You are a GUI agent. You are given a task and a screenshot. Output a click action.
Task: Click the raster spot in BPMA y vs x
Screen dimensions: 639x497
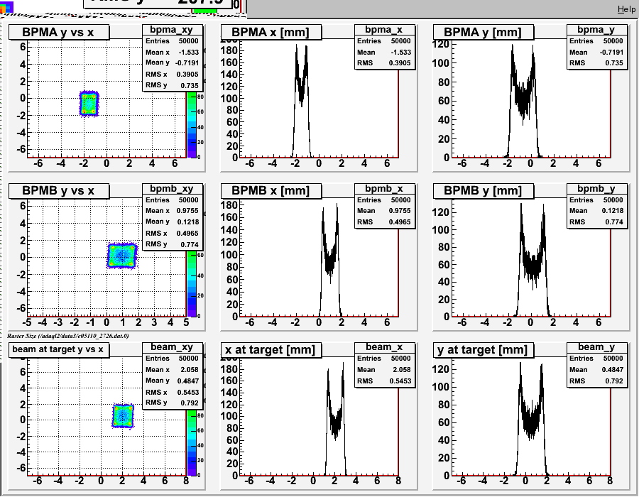[x=89, y=104]
